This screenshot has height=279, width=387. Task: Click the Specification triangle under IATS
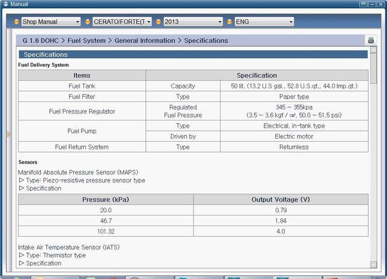(x=21, y=263)
